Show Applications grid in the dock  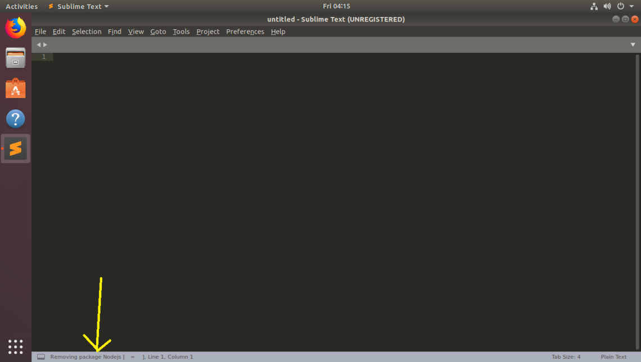click(16, 346)
